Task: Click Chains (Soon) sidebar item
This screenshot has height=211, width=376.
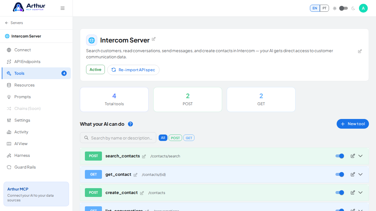Action: pos(36,108)
